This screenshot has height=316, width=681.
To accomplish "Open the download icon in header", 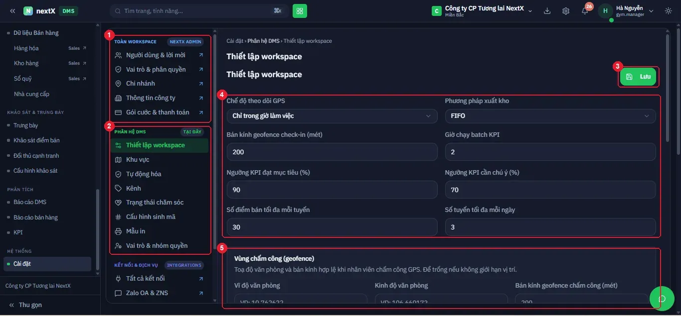I will point(547,11).
